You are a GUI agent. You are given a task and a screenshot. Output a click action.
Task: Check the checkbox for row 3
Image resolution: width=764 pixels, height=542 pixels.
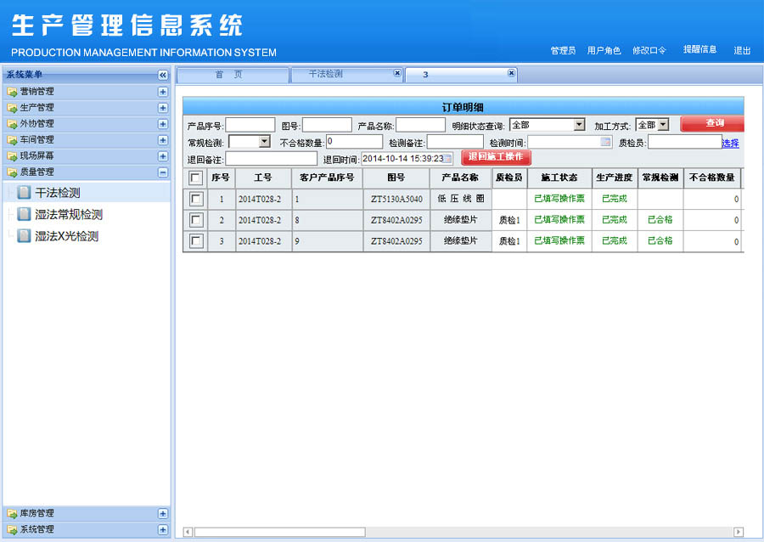pyautogui.click(x=196, y=241)
